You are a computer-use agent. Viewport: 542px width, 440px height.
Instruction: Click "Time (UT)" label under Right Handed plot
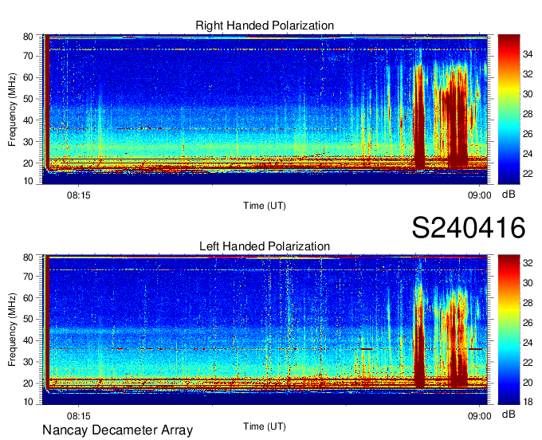tap(265, 206)
